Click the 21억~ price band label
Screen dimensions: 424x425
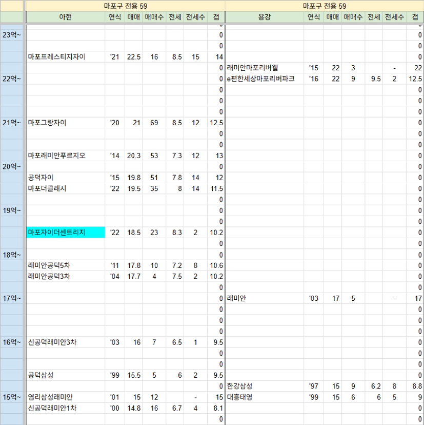click(x=12, y=123)
